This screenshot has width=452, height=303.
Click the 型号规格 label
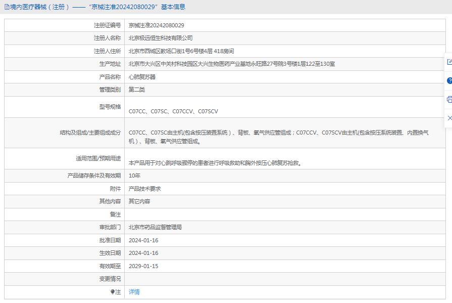(110, 107)
